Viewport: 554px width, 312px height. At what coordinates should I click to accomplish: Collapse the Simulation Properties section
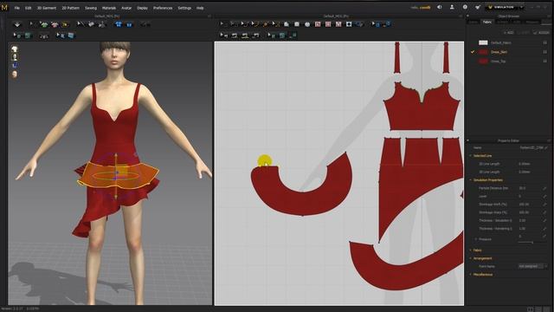click(471, 180)
